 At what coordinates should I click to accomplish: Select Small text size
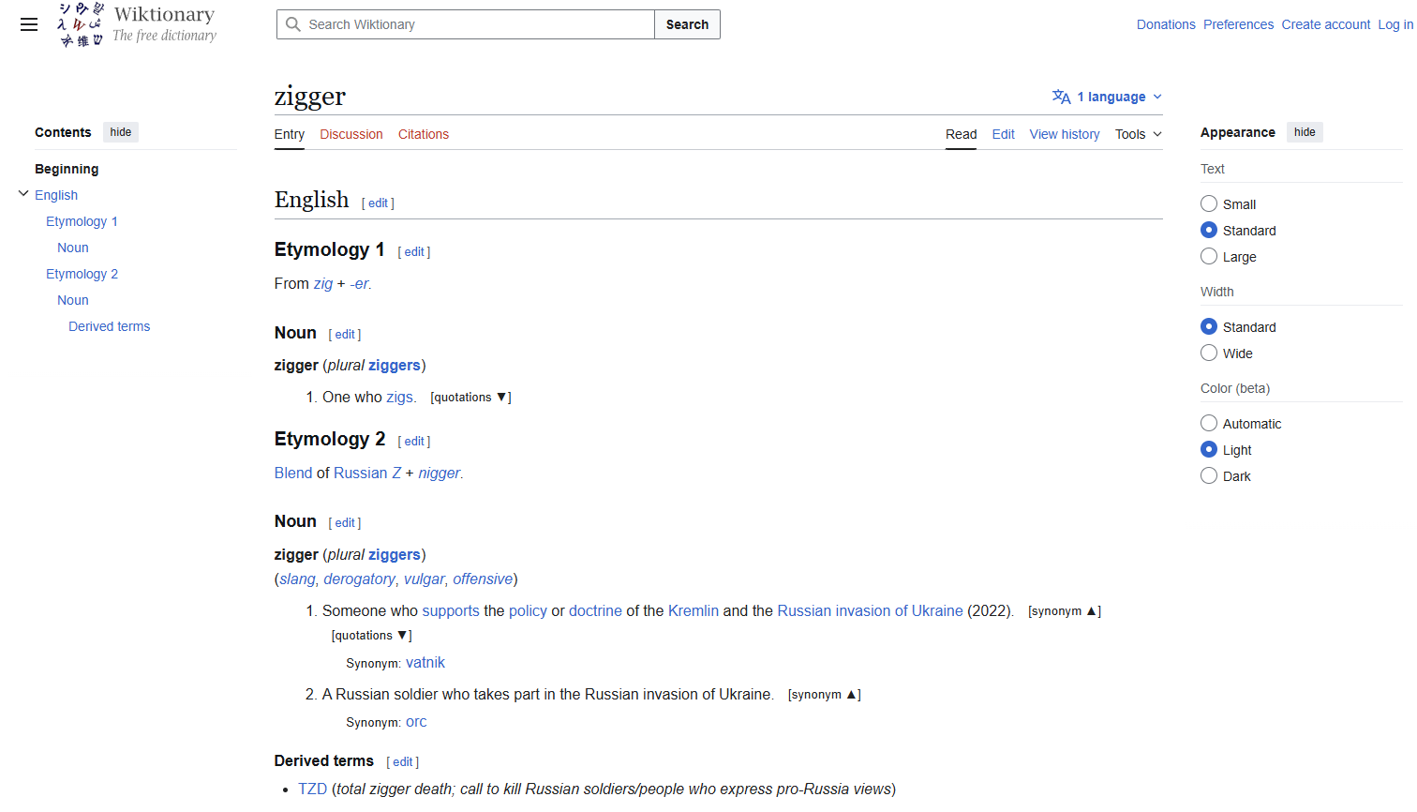pyautogui.click(x=1209, y=203)
